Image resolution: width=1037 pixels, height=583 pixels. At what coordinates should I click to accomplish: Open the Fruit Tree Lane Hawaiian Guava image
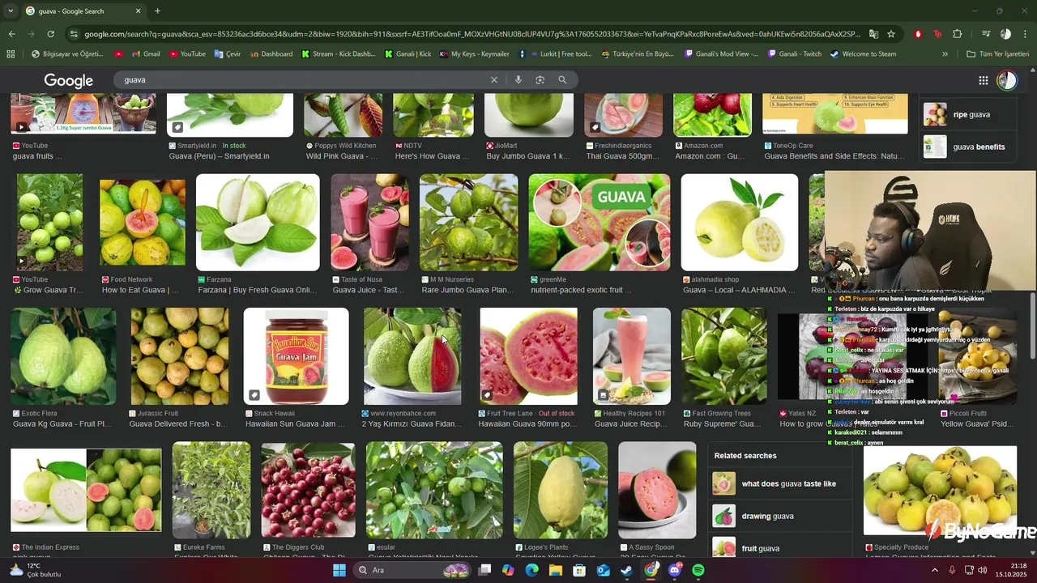pyautogui.click(x=528, y=356)
